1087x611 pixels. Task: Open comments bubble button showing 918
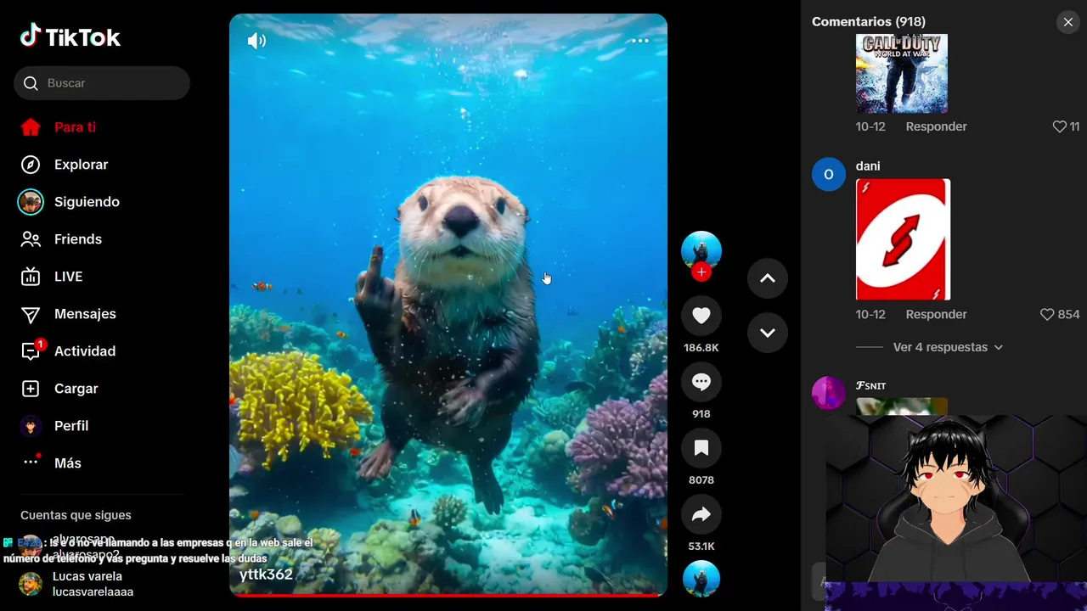(701, 382)
